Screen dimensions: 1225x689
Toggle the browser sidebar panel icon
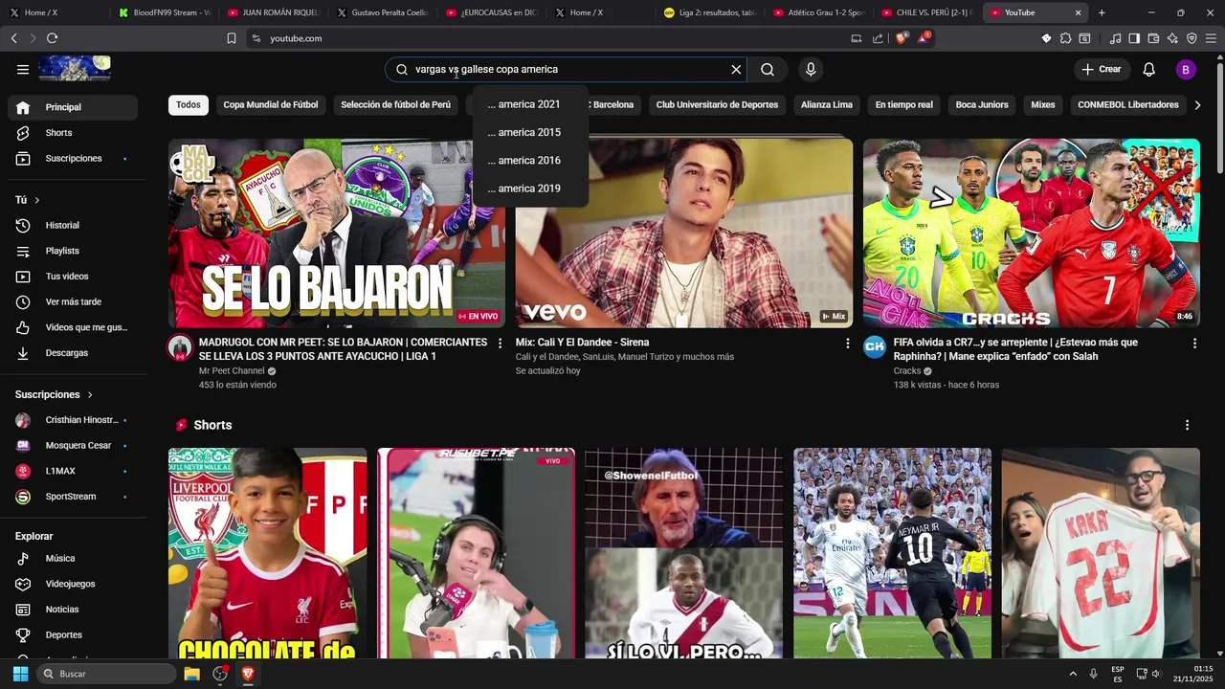(x=1134, y=38)
